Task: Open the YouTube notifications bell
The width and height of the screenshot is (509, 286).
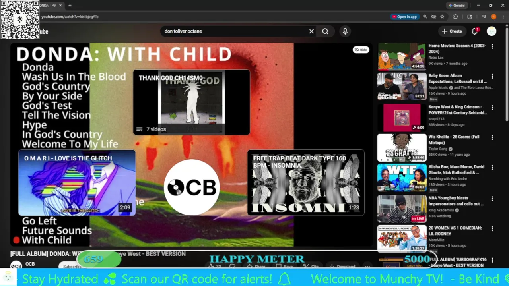Action: coord(475,31)
